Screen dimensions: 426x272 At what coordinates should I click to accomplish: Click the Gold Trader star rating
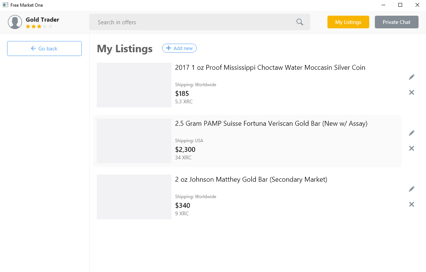tap(39, 26)
